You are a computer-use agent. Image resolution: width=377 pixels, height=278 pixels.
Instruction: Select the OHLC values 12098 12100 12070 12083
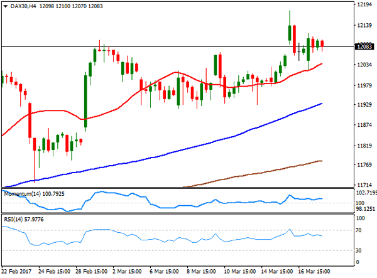point(71,6)
